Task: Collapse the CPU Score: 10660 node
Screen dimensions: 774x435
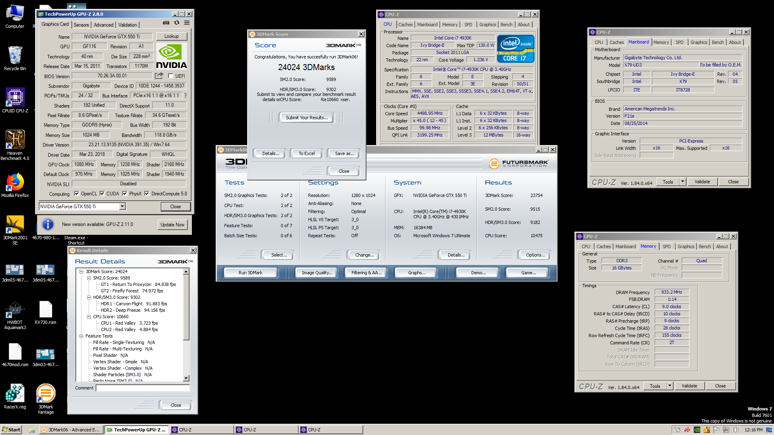Action: tap(89, 317)
